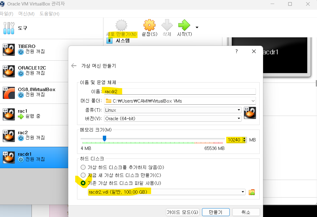Click TIBERO power-off status icon
This screenshot has height=217, width=317.
click(x=21, y=52)
